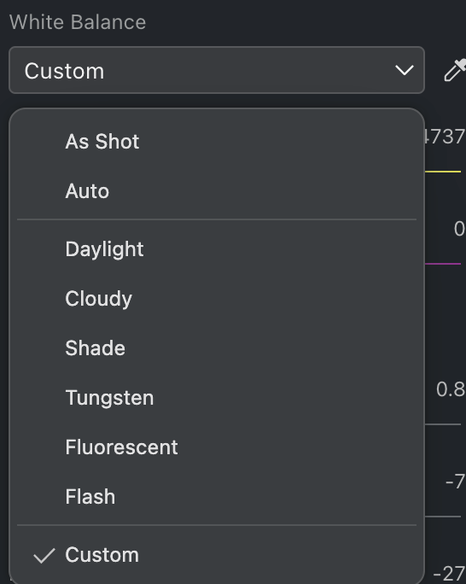Select Auto from the white balance list
This screenshot has width=466, height=584.
point(217,191)
